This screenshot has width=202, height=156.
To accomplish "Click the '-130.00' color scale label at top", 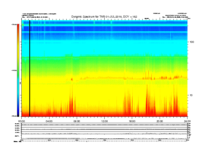I will (x=14, y=24).
